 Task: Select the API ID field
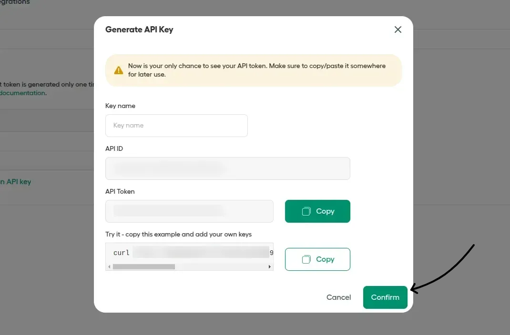(227, 168)
